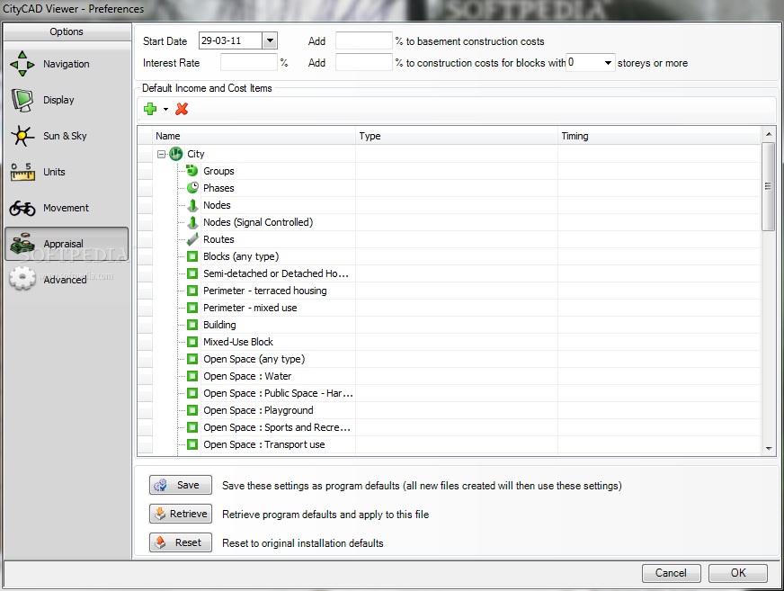Click the Save defaults button
The height and width of the screenshot is (591, 784).
click(181, 485)
